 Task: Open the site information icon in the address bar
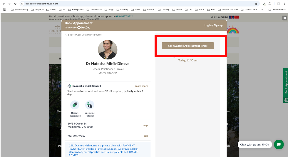point(22,4)
